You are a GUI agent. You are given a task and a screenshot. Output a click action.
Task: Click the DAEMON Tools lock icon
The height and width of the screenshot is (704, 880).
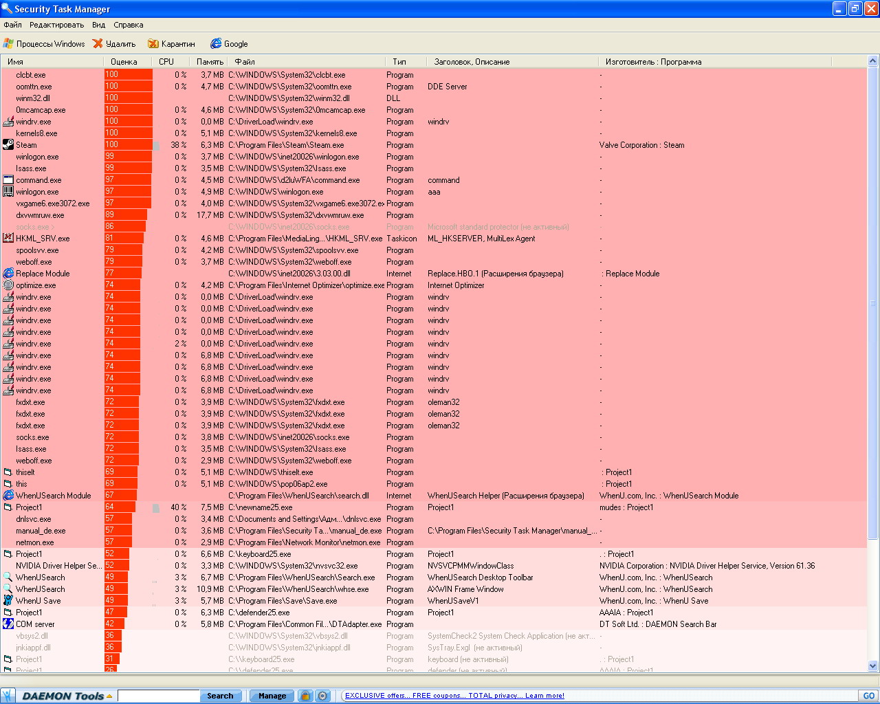(305, 696)
